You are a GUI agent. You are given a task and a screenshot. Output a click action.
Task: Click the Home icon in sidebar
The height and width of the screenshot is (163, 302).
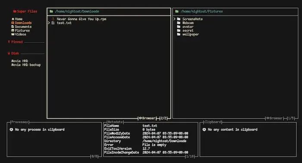pos(13,19)
